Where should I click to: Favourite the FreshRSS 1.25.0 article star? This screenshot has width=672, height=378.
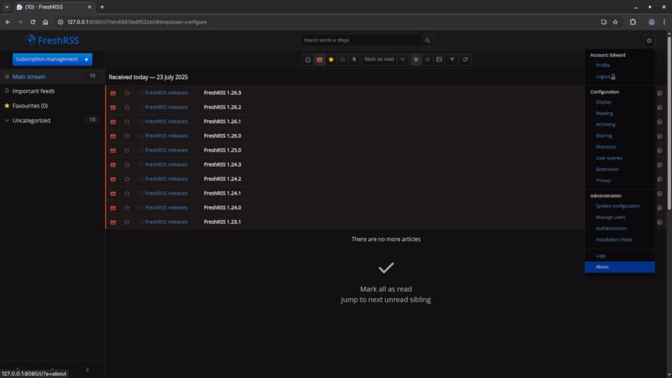tap(127, 150)
